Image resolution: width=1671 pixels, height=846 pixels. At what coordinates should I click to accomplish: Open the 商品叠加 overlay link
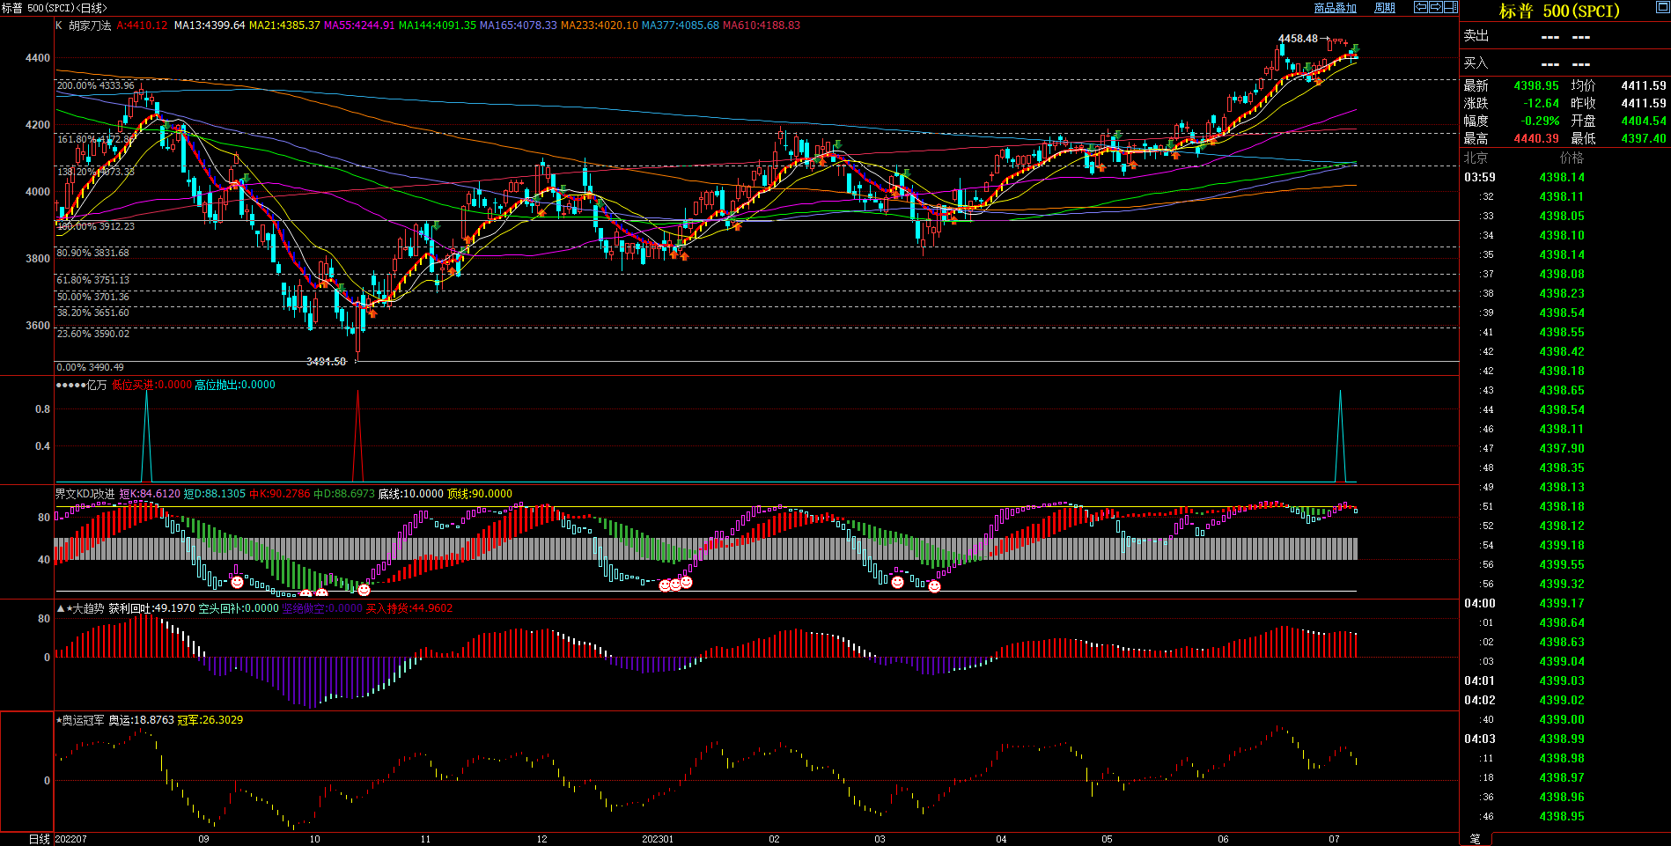(1335, 8)
